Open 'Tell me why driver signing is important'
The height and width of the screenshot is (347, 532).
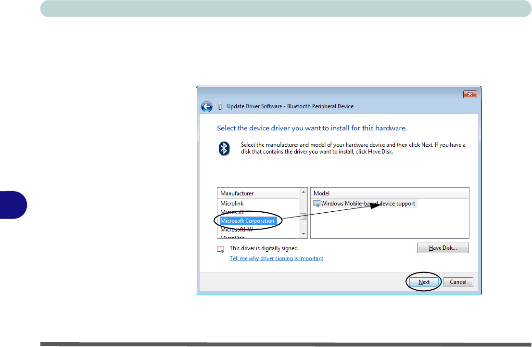point(276,258)
